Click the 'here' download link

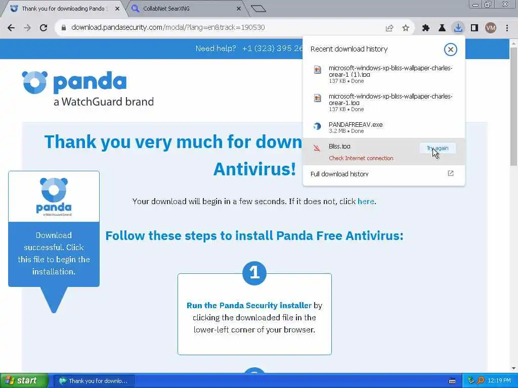[x=366, y=201]
